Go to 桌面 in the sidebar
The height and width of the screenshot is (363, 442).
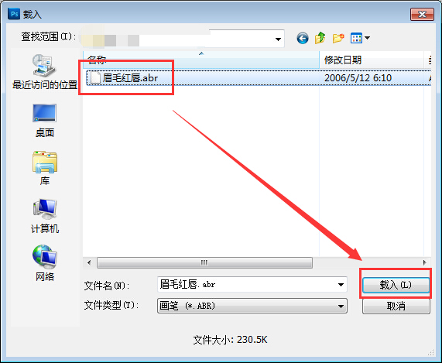45,121
